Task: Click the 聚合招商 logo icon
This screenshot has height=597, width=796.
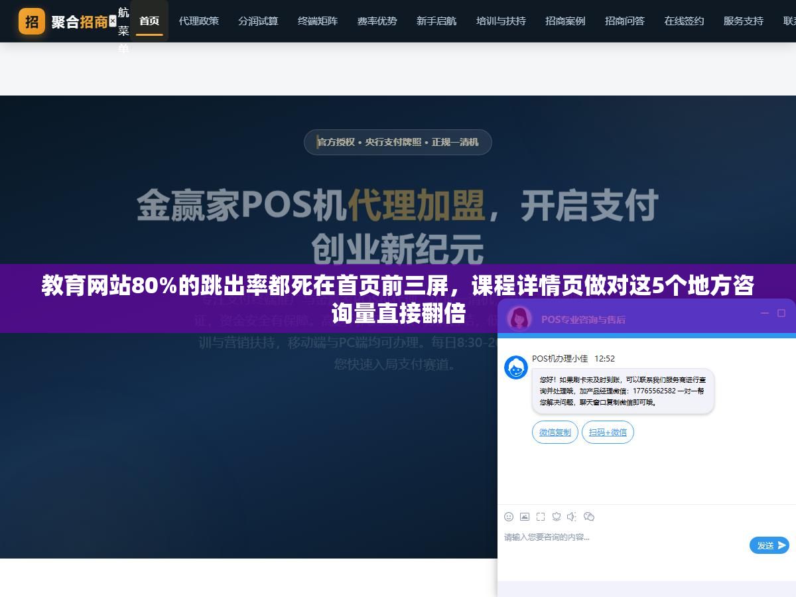Action: pyautogui.click(x=32, y=21)
